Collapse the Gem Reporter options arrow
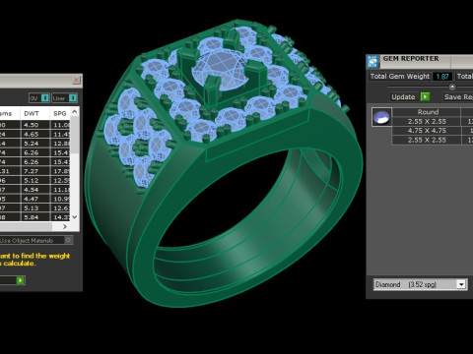Screen dimensions: 473x354 [452, 87]
